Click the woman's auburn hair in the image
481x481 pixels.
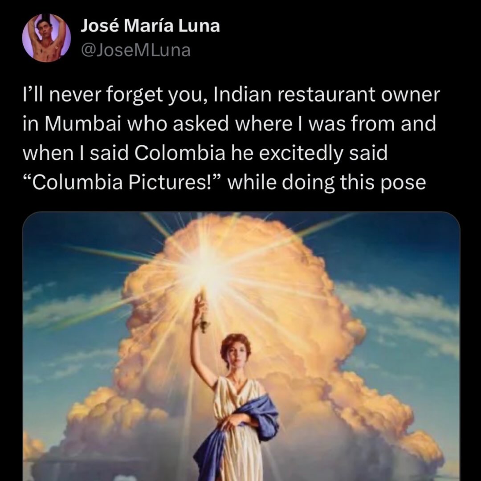pos(236,342)
